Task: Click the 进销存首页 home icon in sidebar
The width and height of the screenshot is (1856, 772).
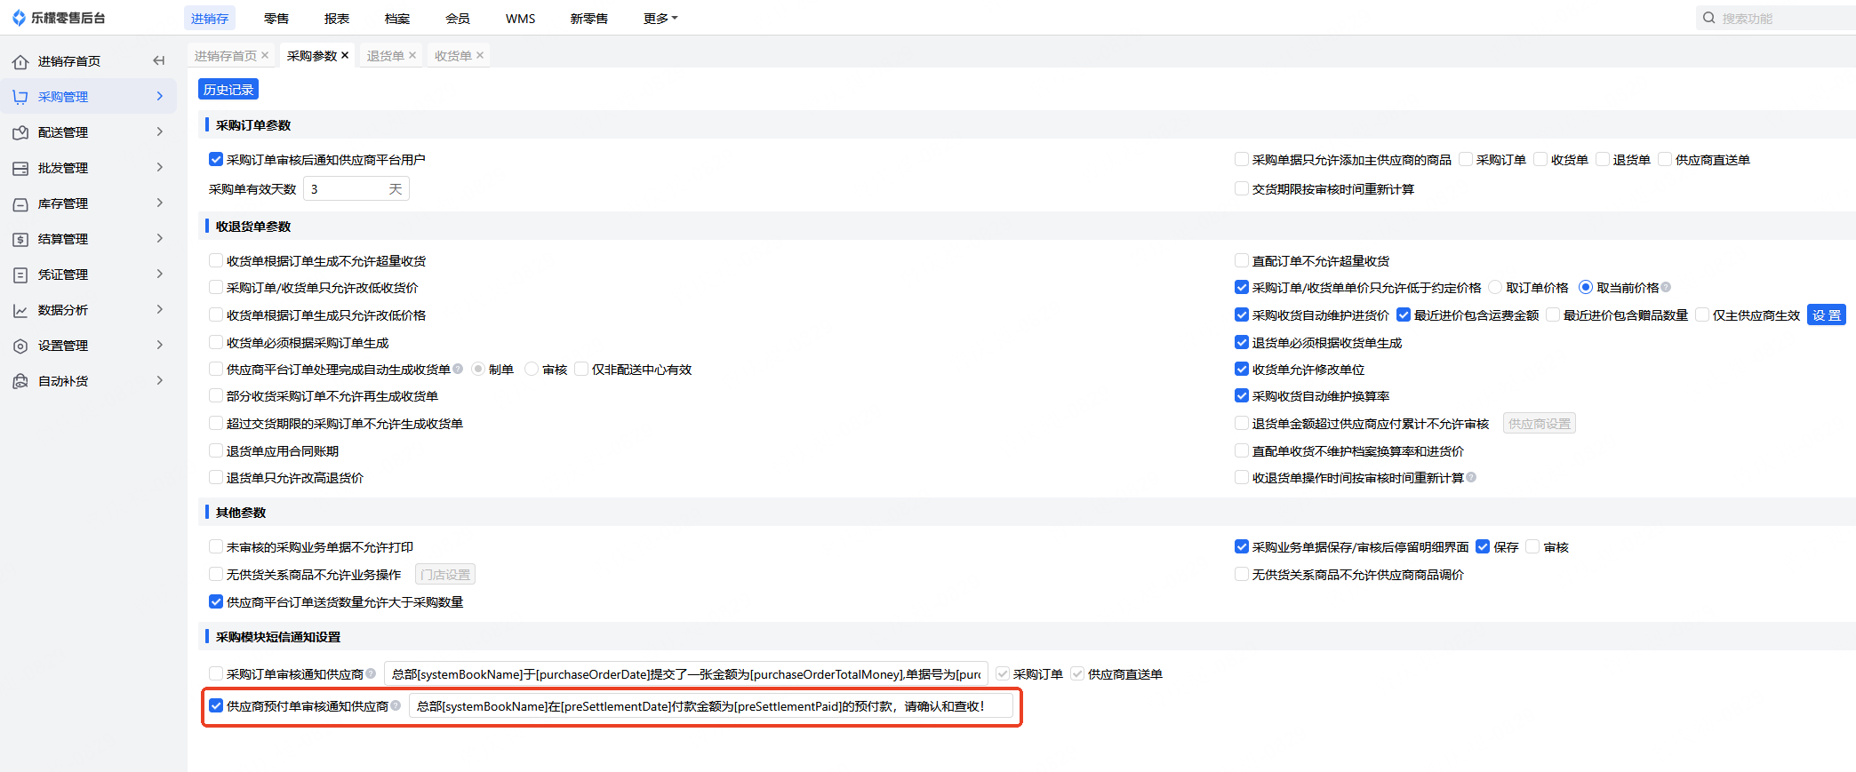Action: [x=20, y=61]
